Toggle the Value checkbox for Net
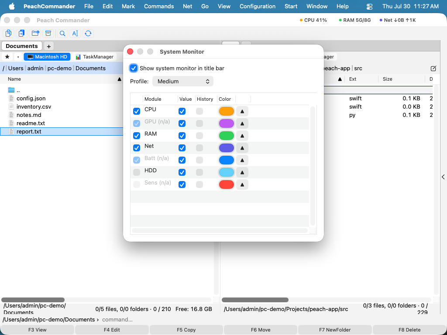The height and width of the screenshot is (335, 447). (x=182, y=148)
